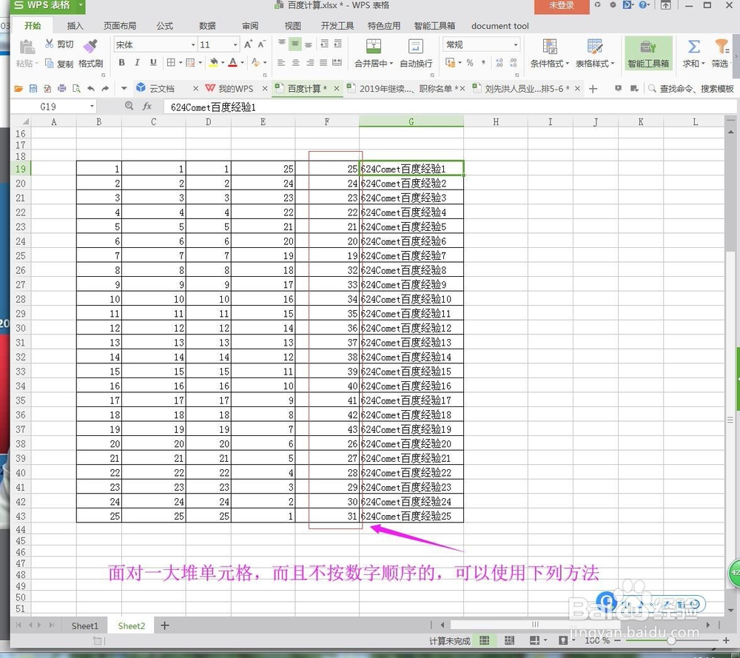The width and height of the screenshot is (740, 658).
Task: Click the decrease decimal places icon
Action: point(514,62)
